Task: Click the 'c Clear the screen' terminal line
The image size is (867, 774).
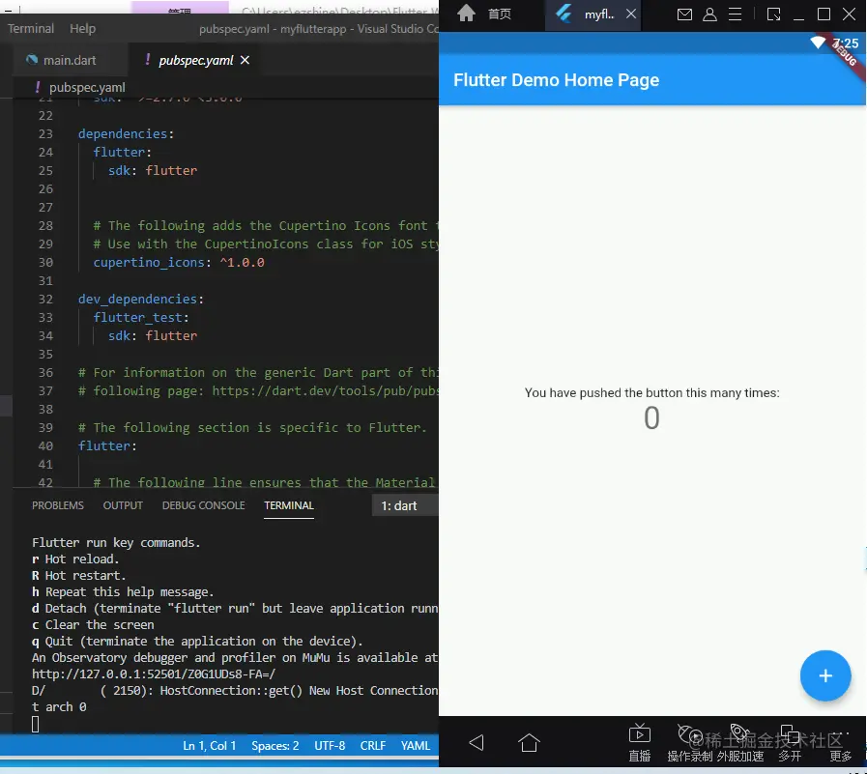Action: pos(93,625)
